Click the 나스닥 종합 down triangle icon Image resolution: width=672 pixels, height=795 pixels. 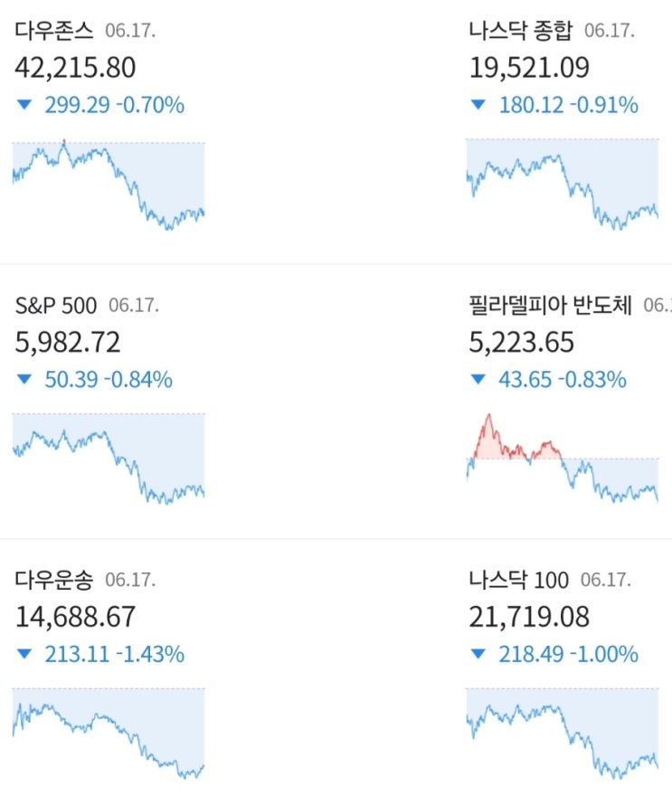click(x=478, y=106)
